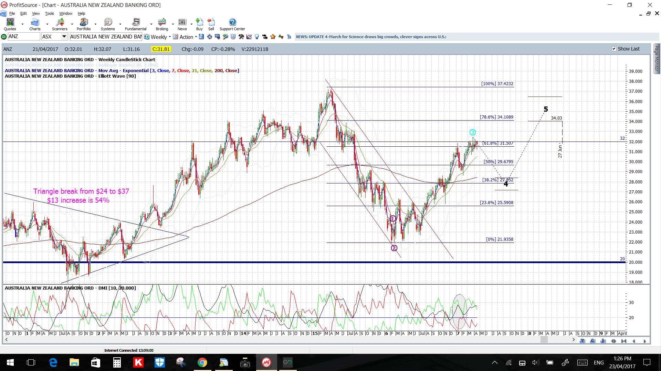Open the Window menu
The width and height of the screenshot is (661, 371).
click(x=66, y=13)
